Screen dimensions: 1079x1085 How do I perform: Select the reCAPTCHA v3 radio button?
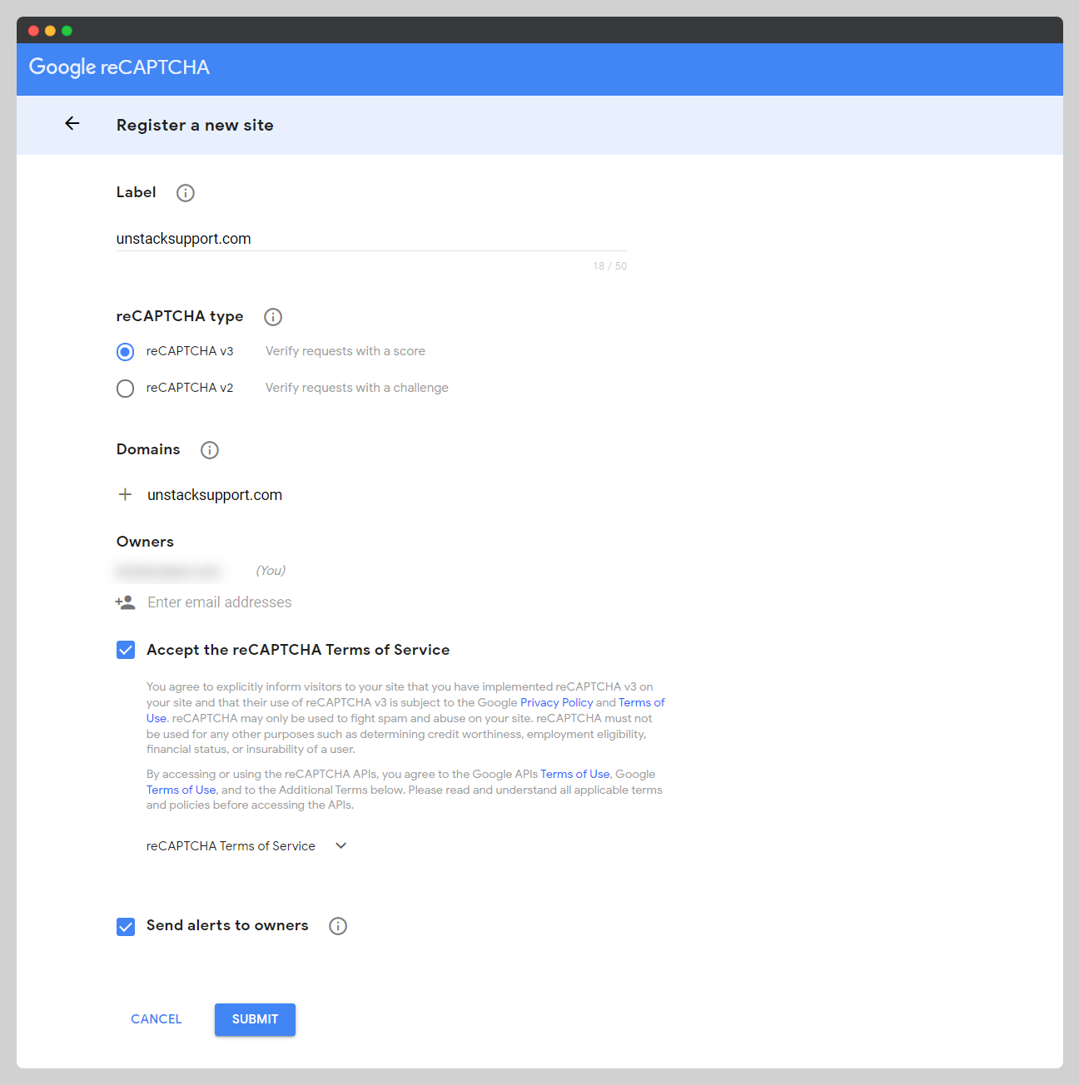click(125, 351)
